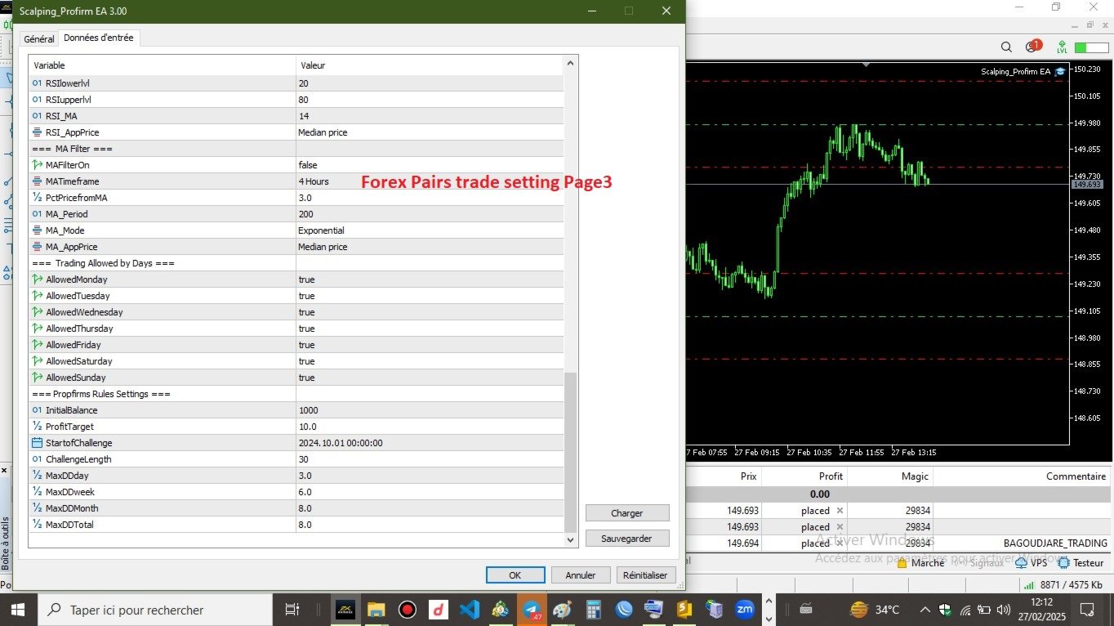This screenshot has height=626, width=1114.
Task: Click the integer icon beside RSIlowerlvl
Action: [x=37, y=83]
